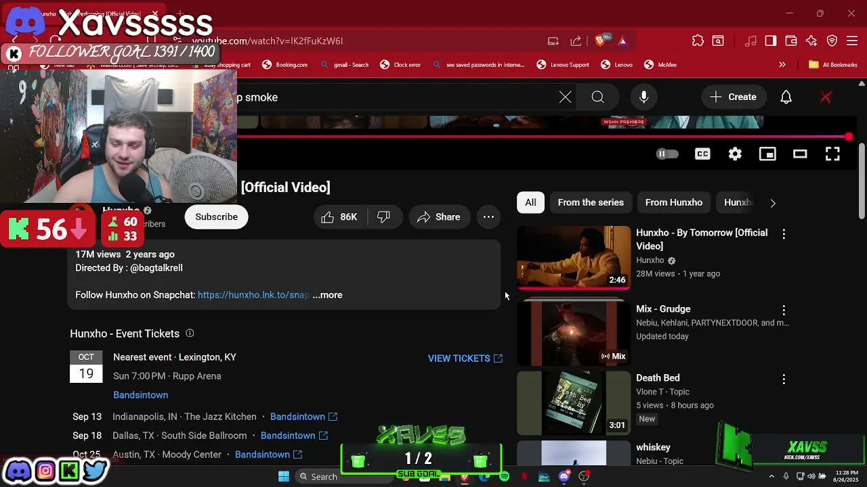Open Death Bed video thumbnail
The width and height of the screenshot is (867, 487).
[574, 403]
